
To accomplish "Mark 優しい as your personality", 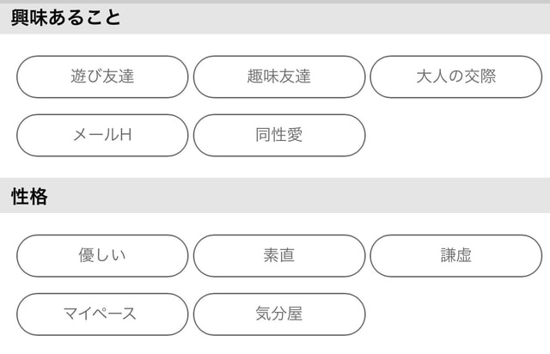I will coord(102,255).
